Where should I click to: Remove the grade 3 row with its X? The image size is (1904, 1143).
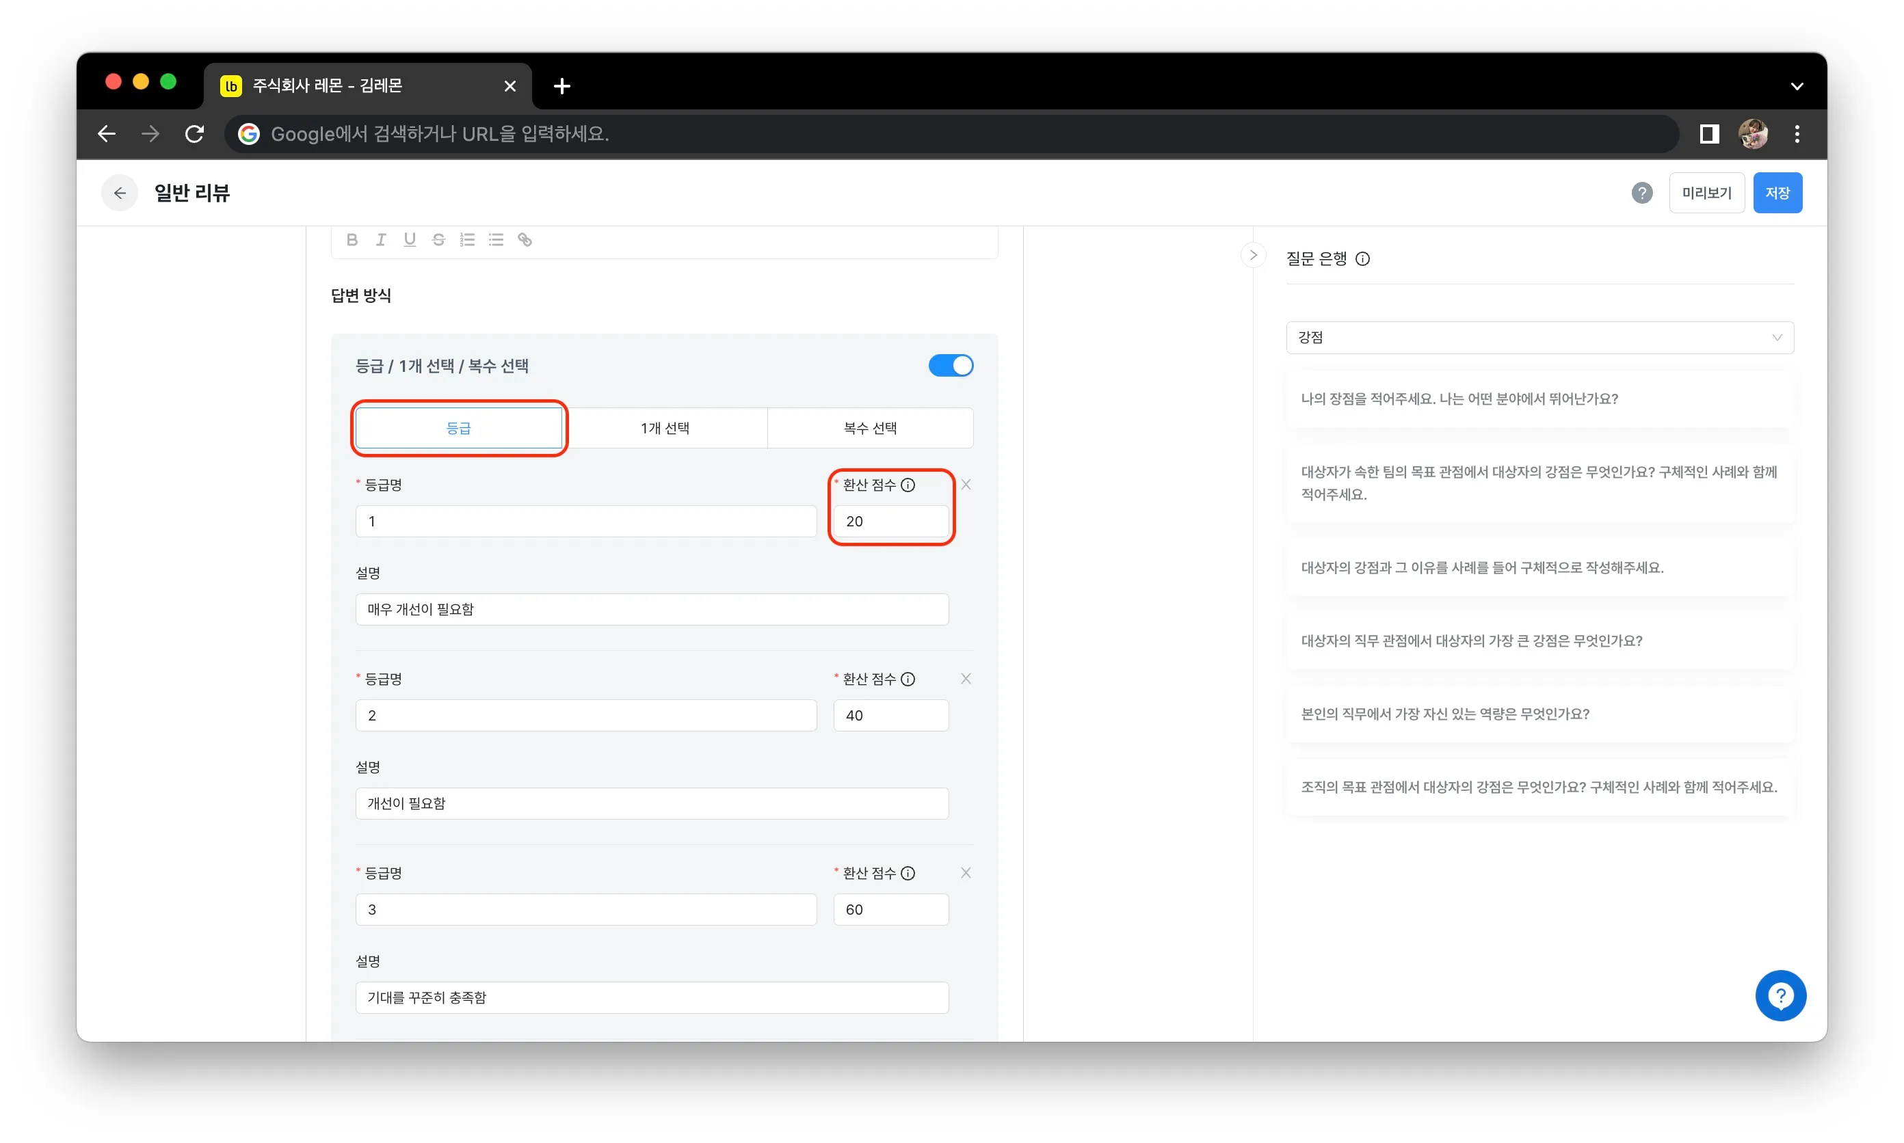[966, 873]
